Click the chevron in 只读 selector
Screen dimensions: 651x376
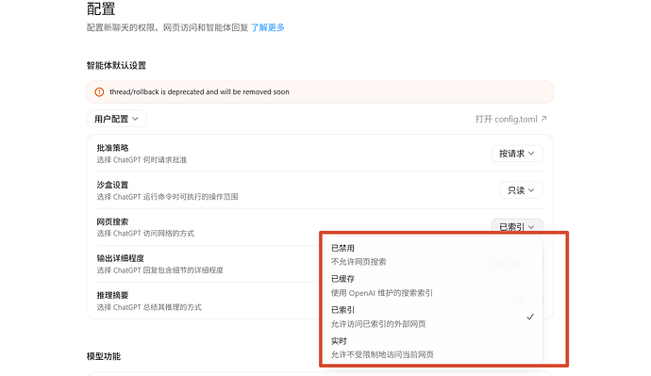531,190
